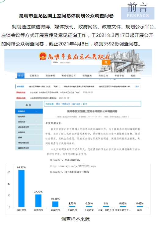Expand the blue highlighted sidebar item chevron

pyautogui.click(x=36, y=111)
